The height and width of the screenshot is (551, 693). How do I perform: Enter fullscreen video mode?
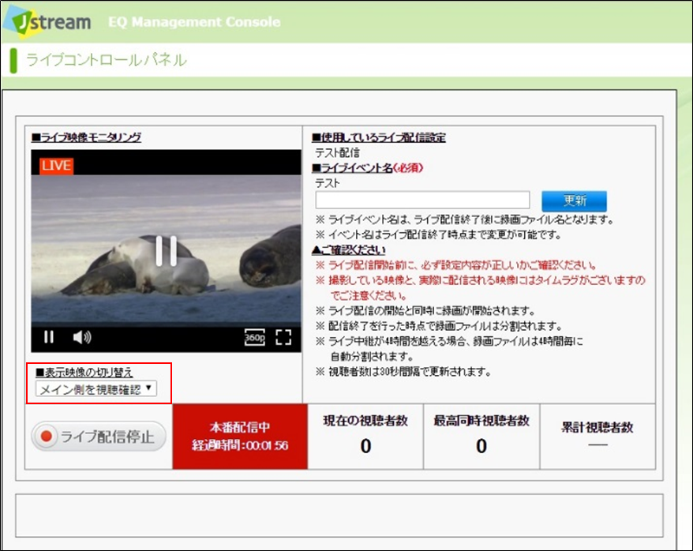click(283, 337)
